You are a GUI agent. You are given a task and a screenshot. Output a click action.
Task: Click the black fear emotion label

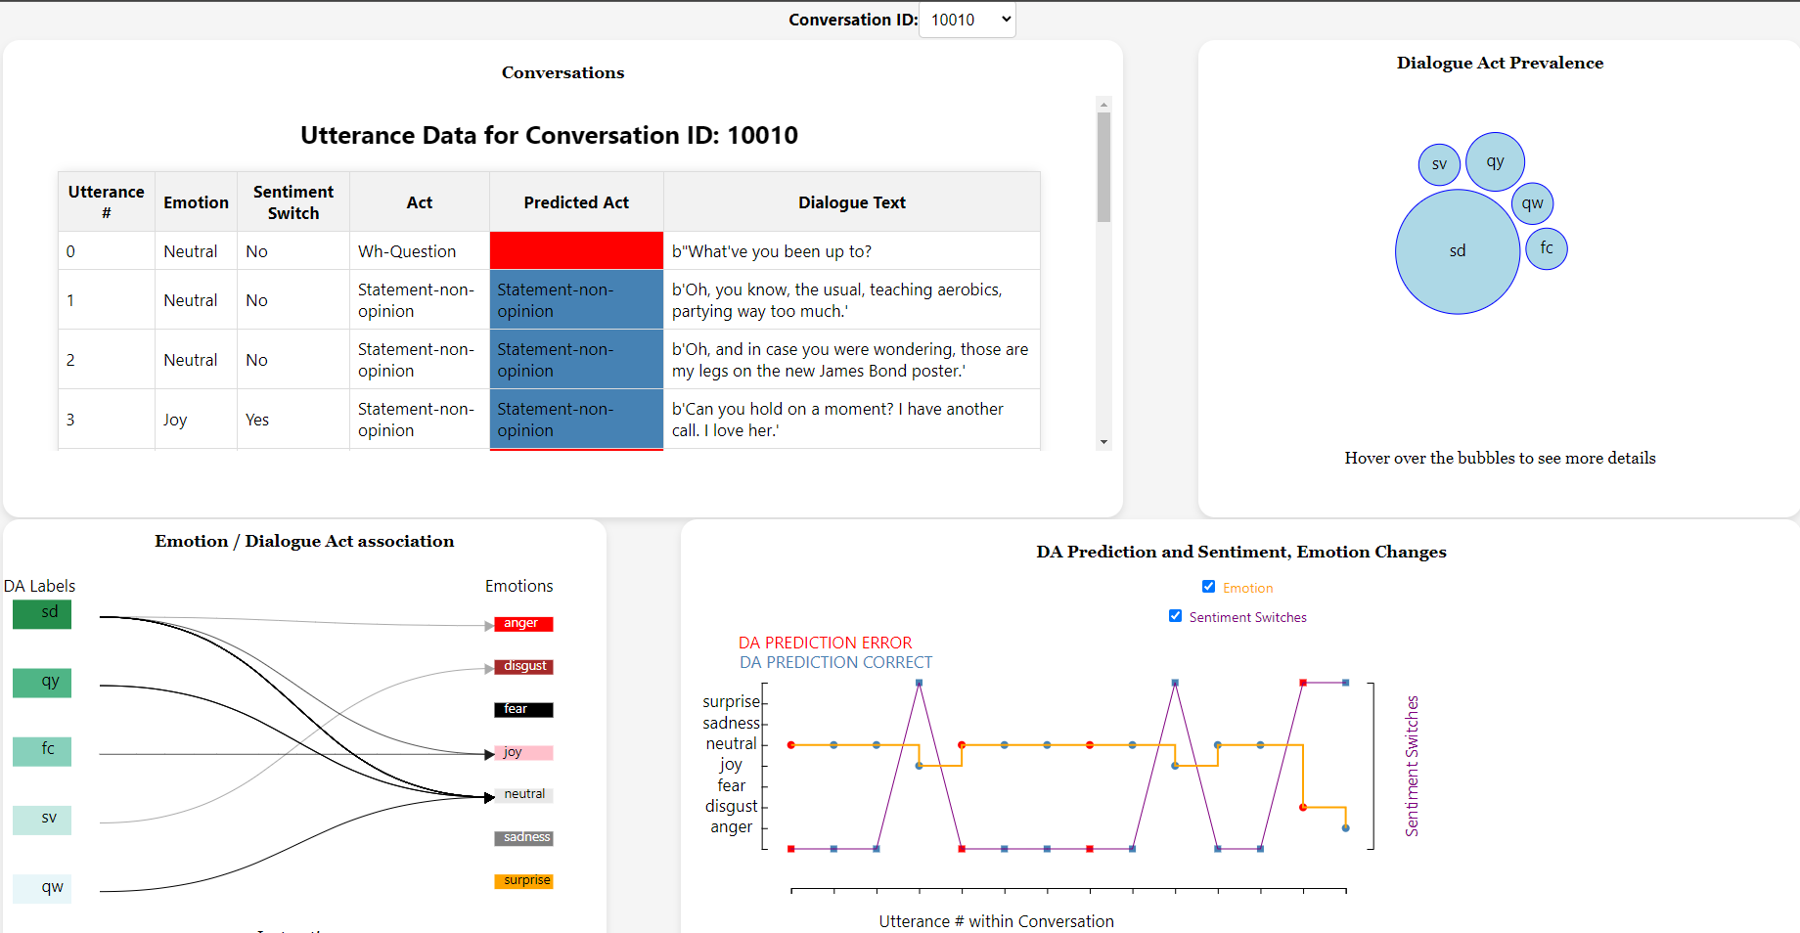tap(523, 710)
